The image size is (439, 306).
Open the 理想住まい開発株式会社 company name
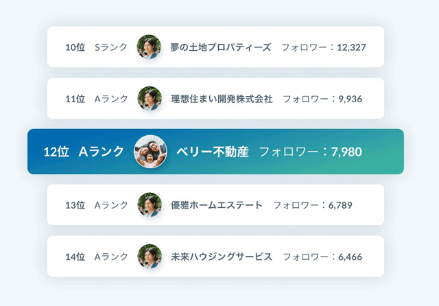click(x=222, y=99)
